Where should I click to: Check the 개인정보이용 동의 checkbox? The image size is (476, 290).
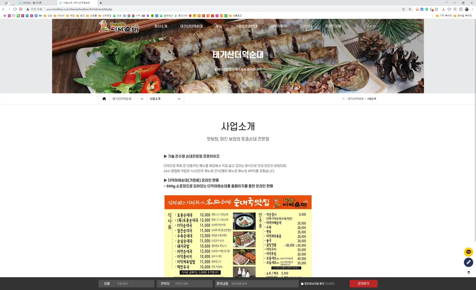click(302, 284)
